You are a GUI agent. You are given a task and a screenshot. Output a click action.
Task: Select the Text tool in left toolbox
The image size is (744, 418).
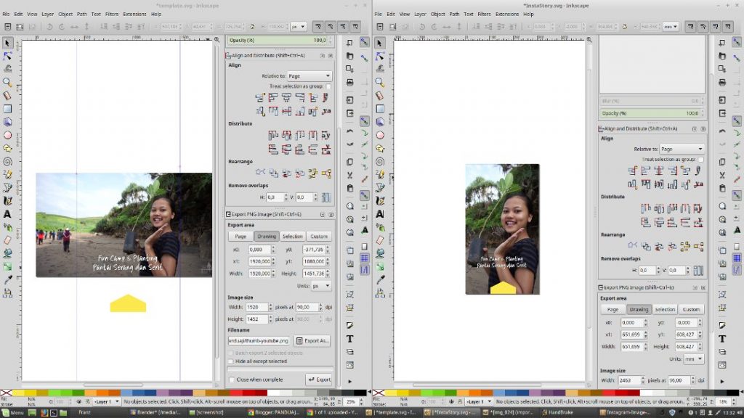coord(8,214)
